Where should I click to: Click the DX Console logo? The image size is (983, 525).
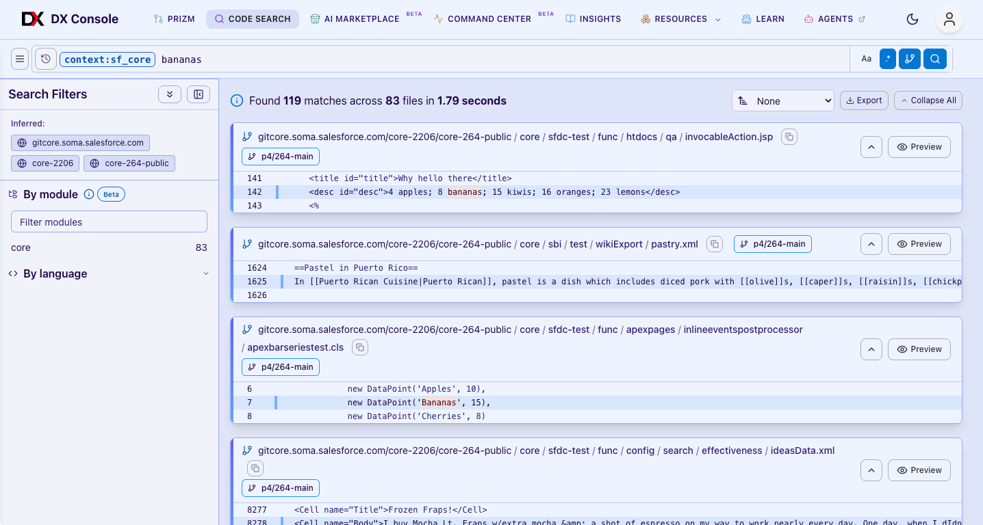coord(70,19)
